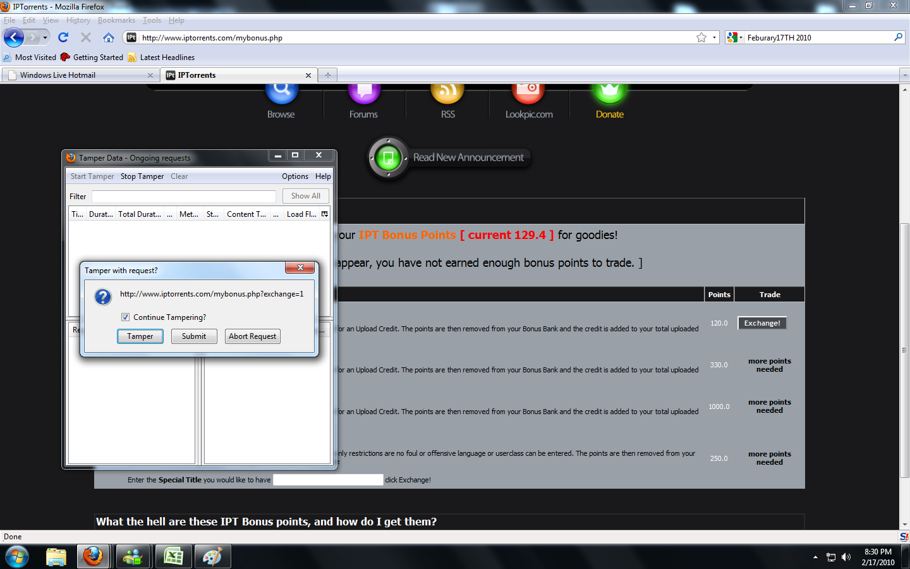Open the search engine selector dropdown
The image size is (910, 569).
coord(734,38)
